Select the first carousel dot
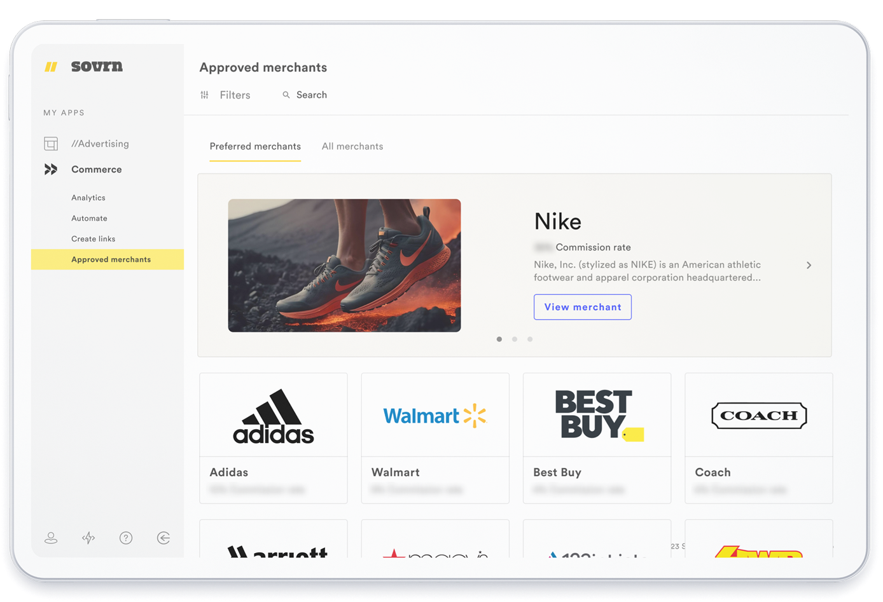Image resolution: width=883 pixels, height=602 pixels. click(x=499, y=339)
